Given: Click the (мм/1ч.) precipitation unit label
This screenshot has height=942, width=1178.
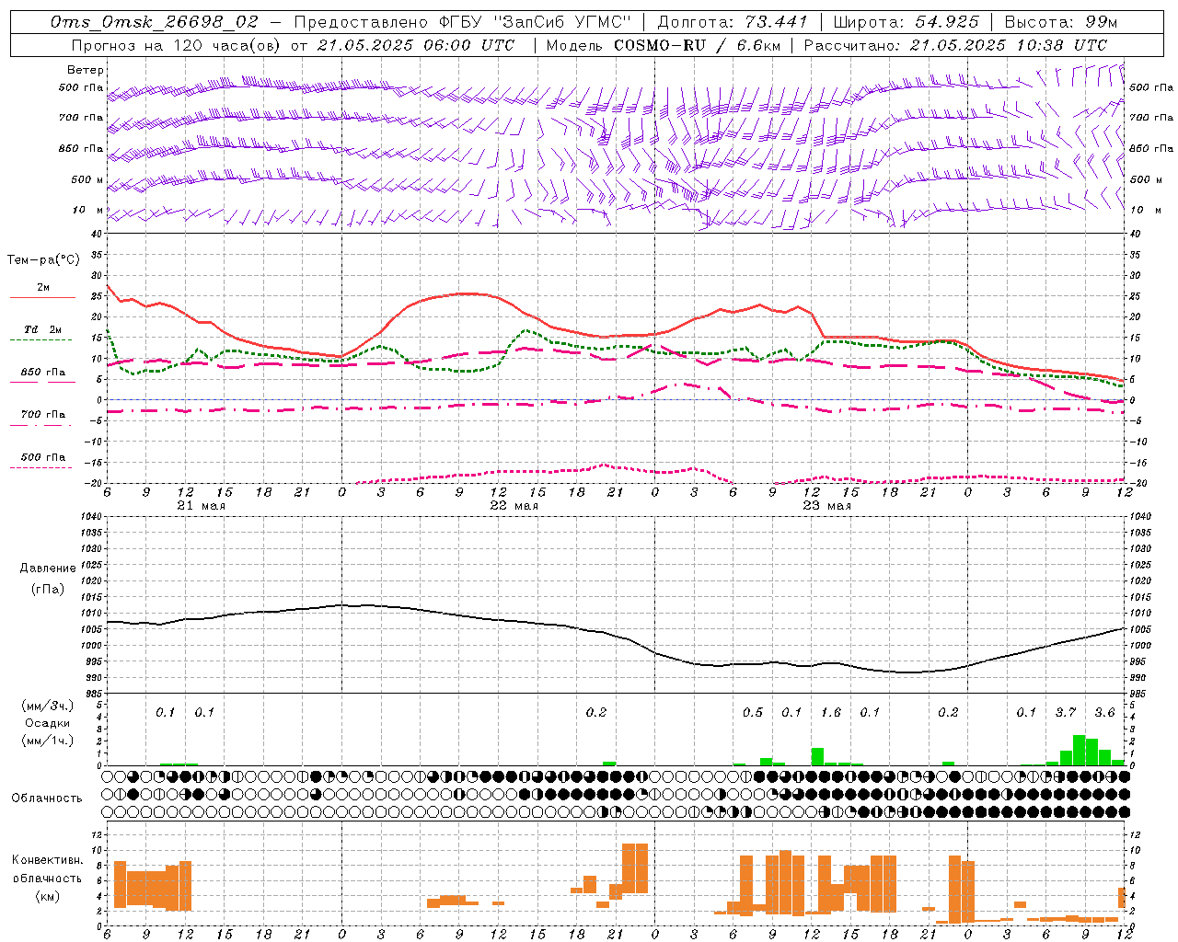Looking at the screenshot, I should click(48, 740).
